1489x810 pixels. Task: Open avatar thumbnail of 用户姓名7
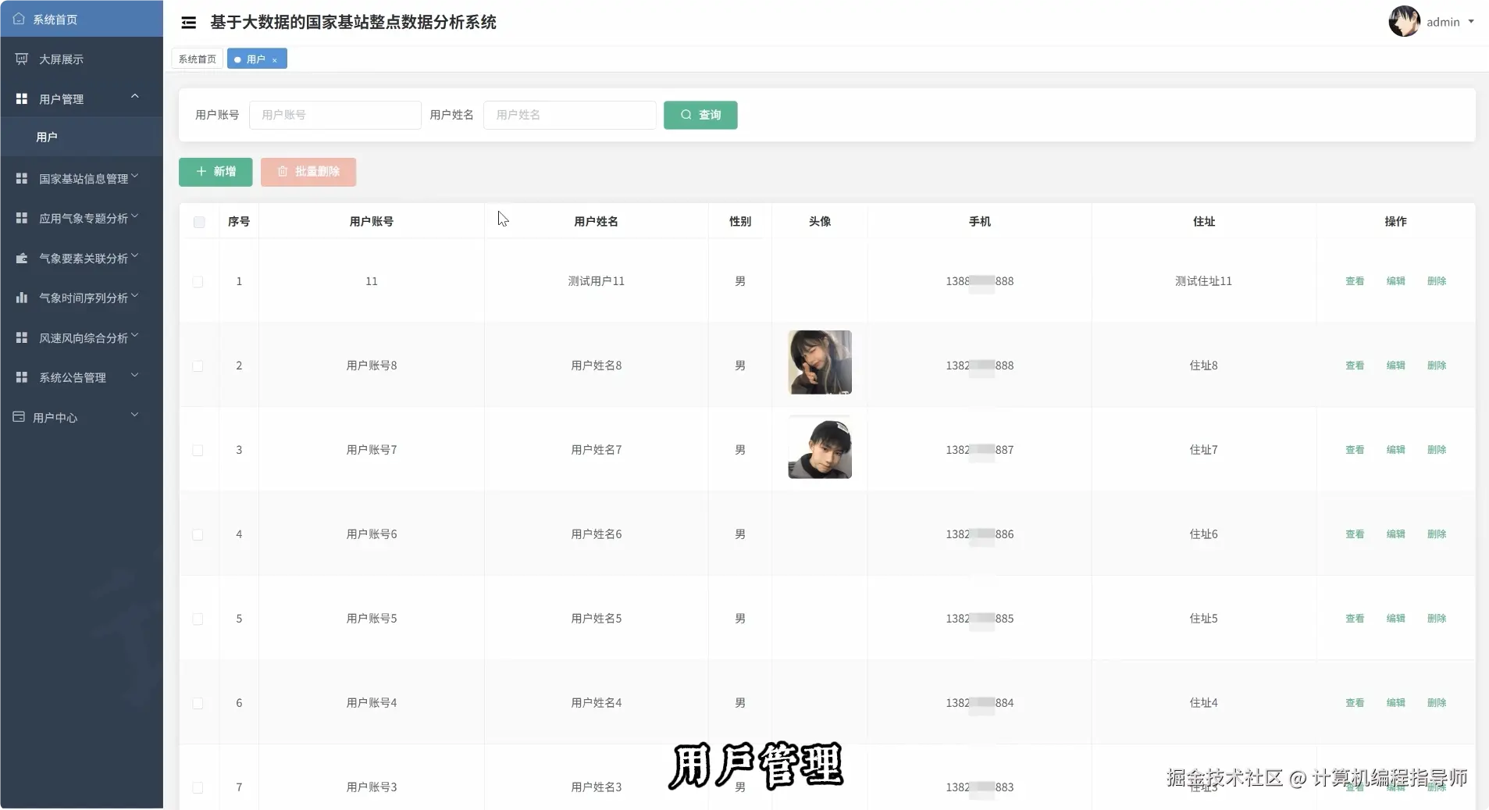820,447
